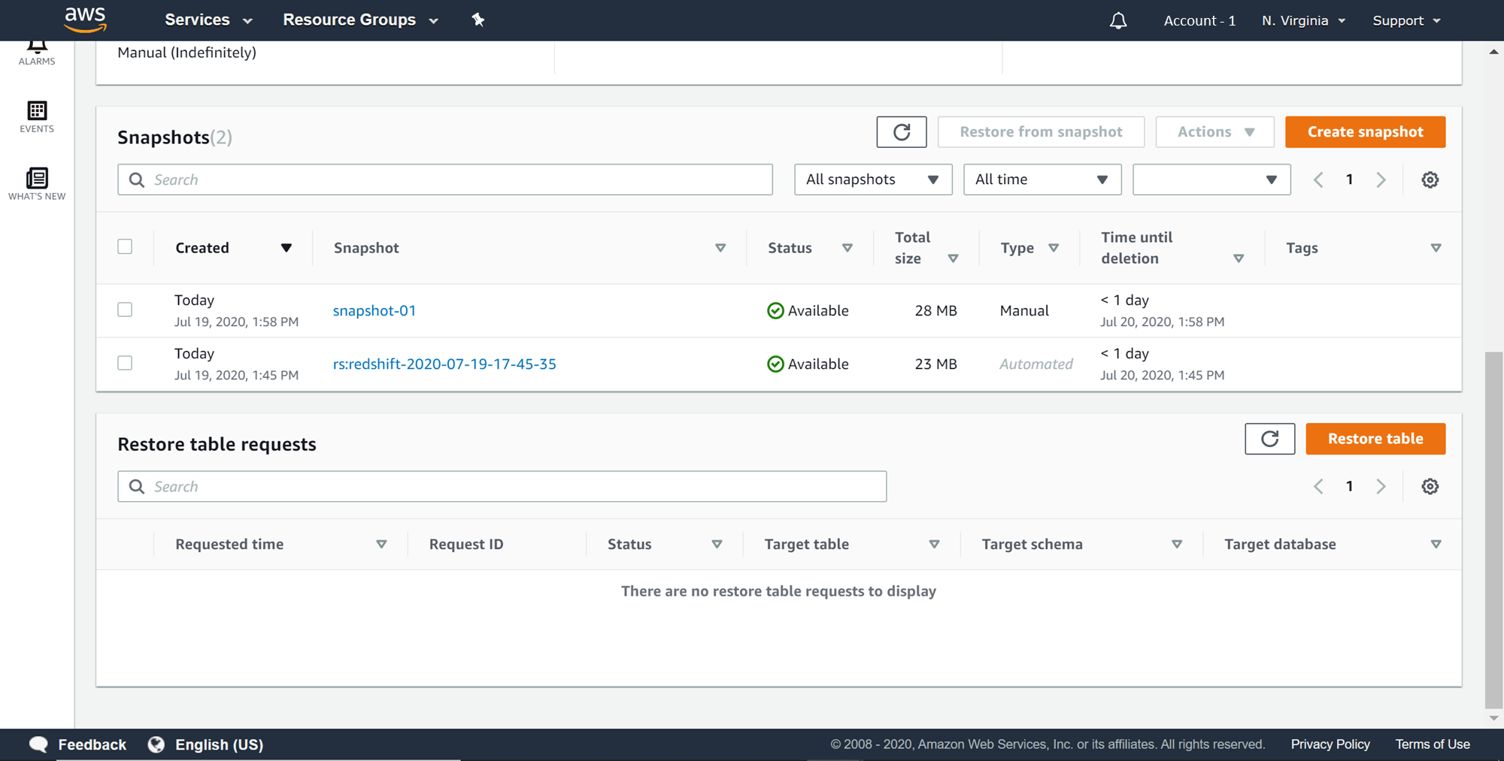Click the Create snapshot button
1504x761 pixels.
[1365, 131]
